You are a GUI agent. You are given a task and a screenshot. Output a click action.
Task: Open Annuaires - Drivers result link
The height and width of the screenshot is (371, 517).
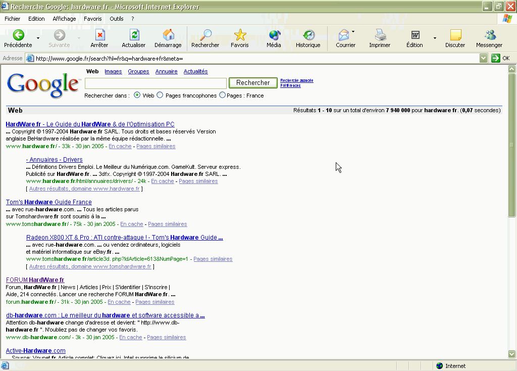click(54, 159)
